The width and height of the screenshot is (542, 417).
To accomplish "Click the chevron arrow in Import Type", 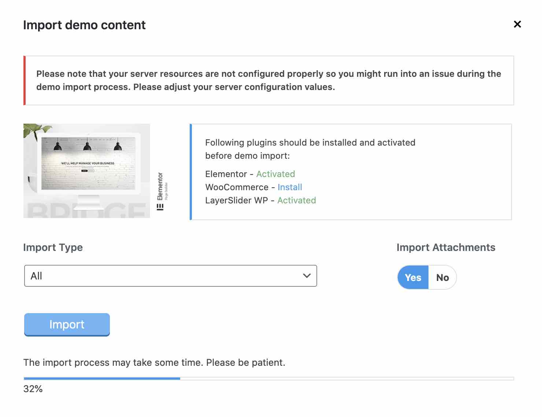I will pyautogui.click(x=307, y=276).
